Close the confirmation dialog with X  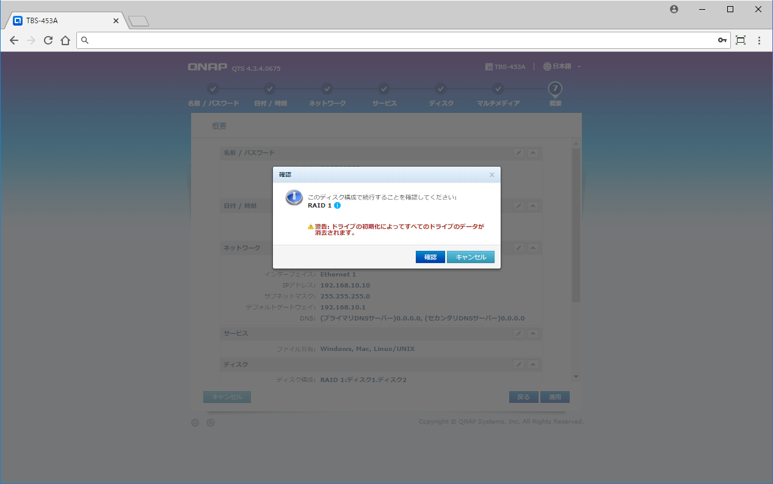coord(492,175)
